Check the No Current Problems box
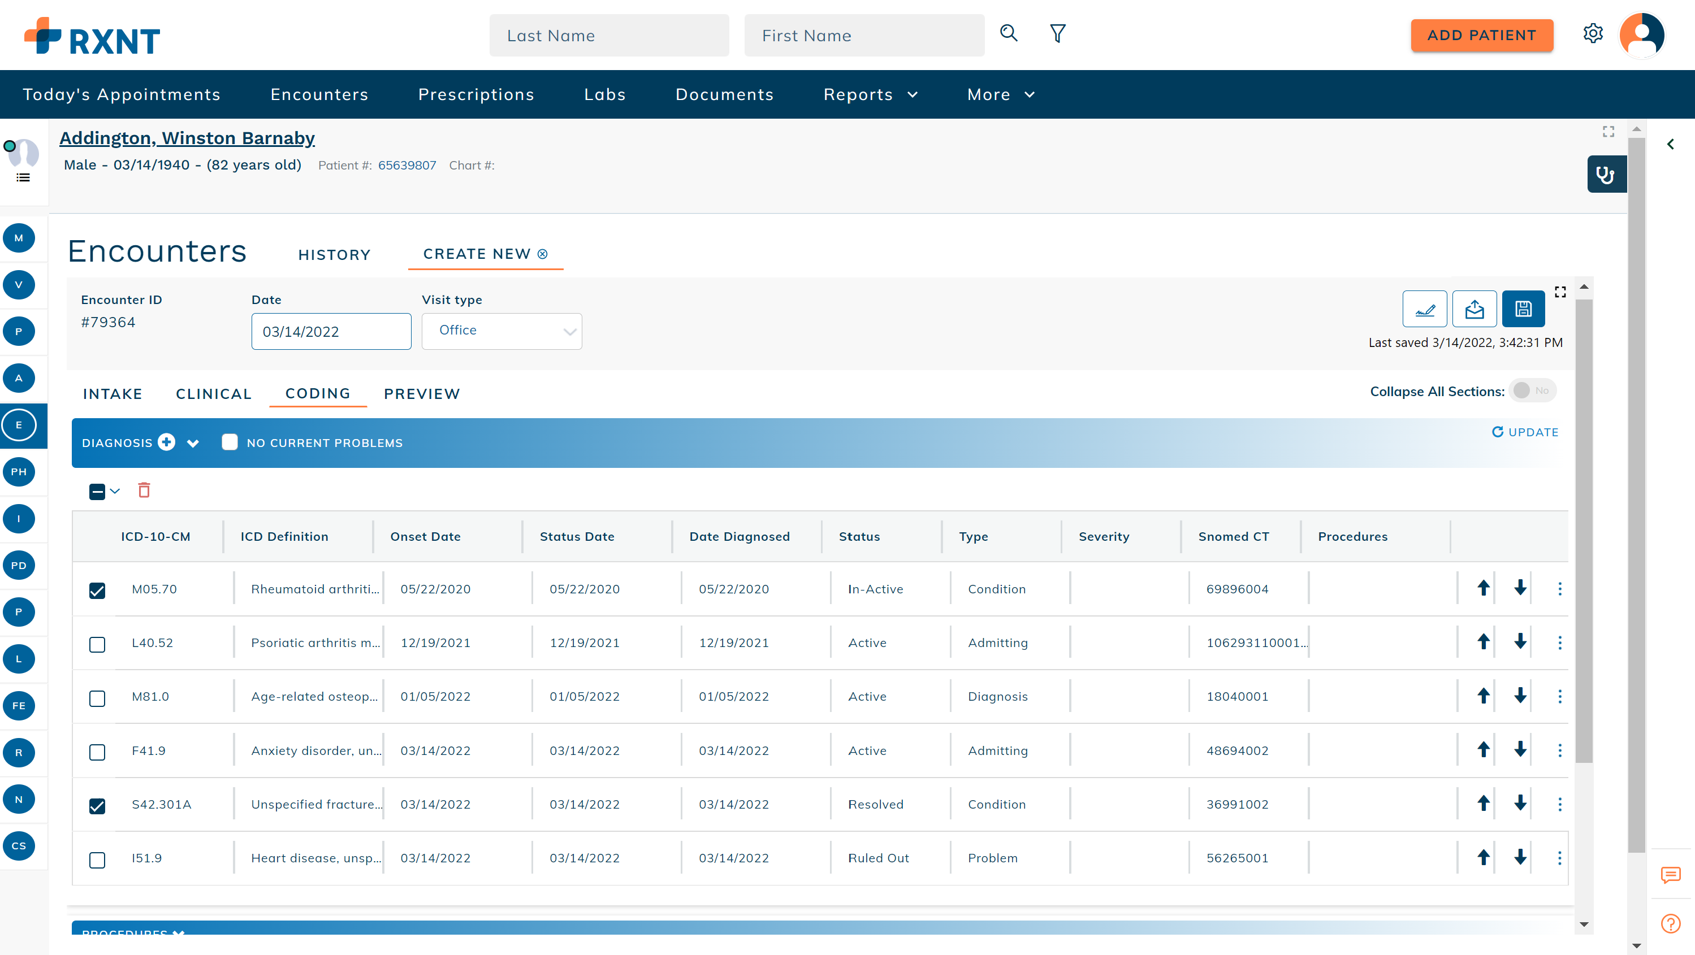1695x955 pixels. coord(230,442)
